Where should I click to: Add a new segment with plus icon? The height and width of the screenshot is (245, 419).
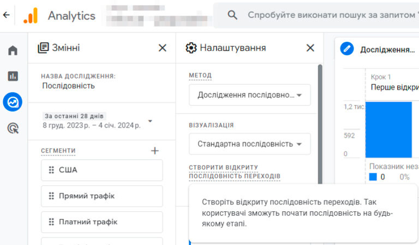[155, 151]
